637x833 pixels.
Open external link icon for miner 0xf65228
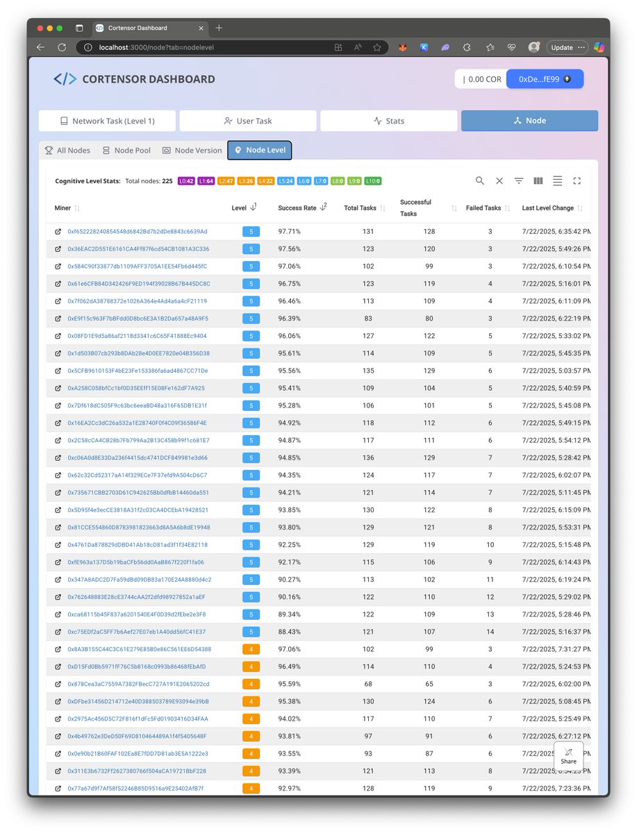point(58,231)
